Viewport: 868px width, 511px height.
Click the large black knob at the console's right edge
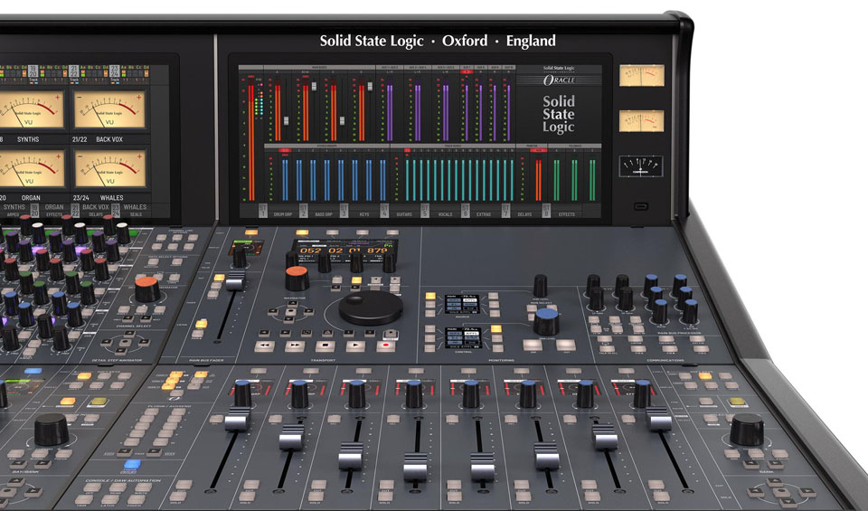pyautogui.click(x=746, y=430)
